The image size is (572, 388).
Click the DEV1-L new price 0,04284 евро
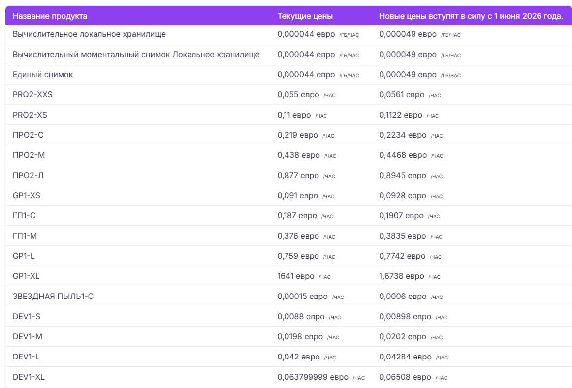pyautogui.click(x=405, y=357)
